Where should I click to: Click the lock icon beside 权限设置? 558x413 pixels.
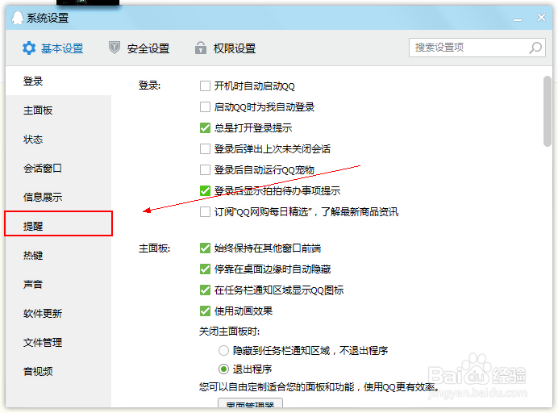(x=201, y=48)
